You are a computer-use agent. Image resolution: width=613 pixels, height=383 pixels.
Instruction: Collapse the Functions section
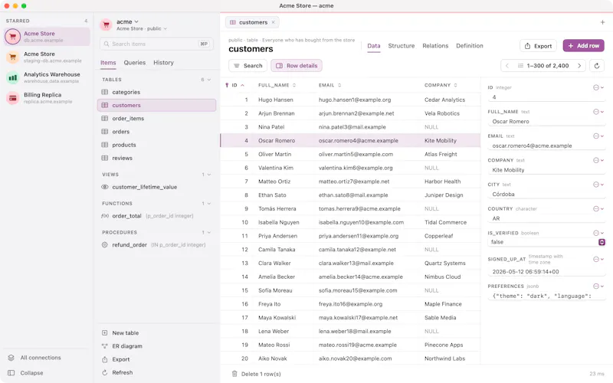coord(209,203)
